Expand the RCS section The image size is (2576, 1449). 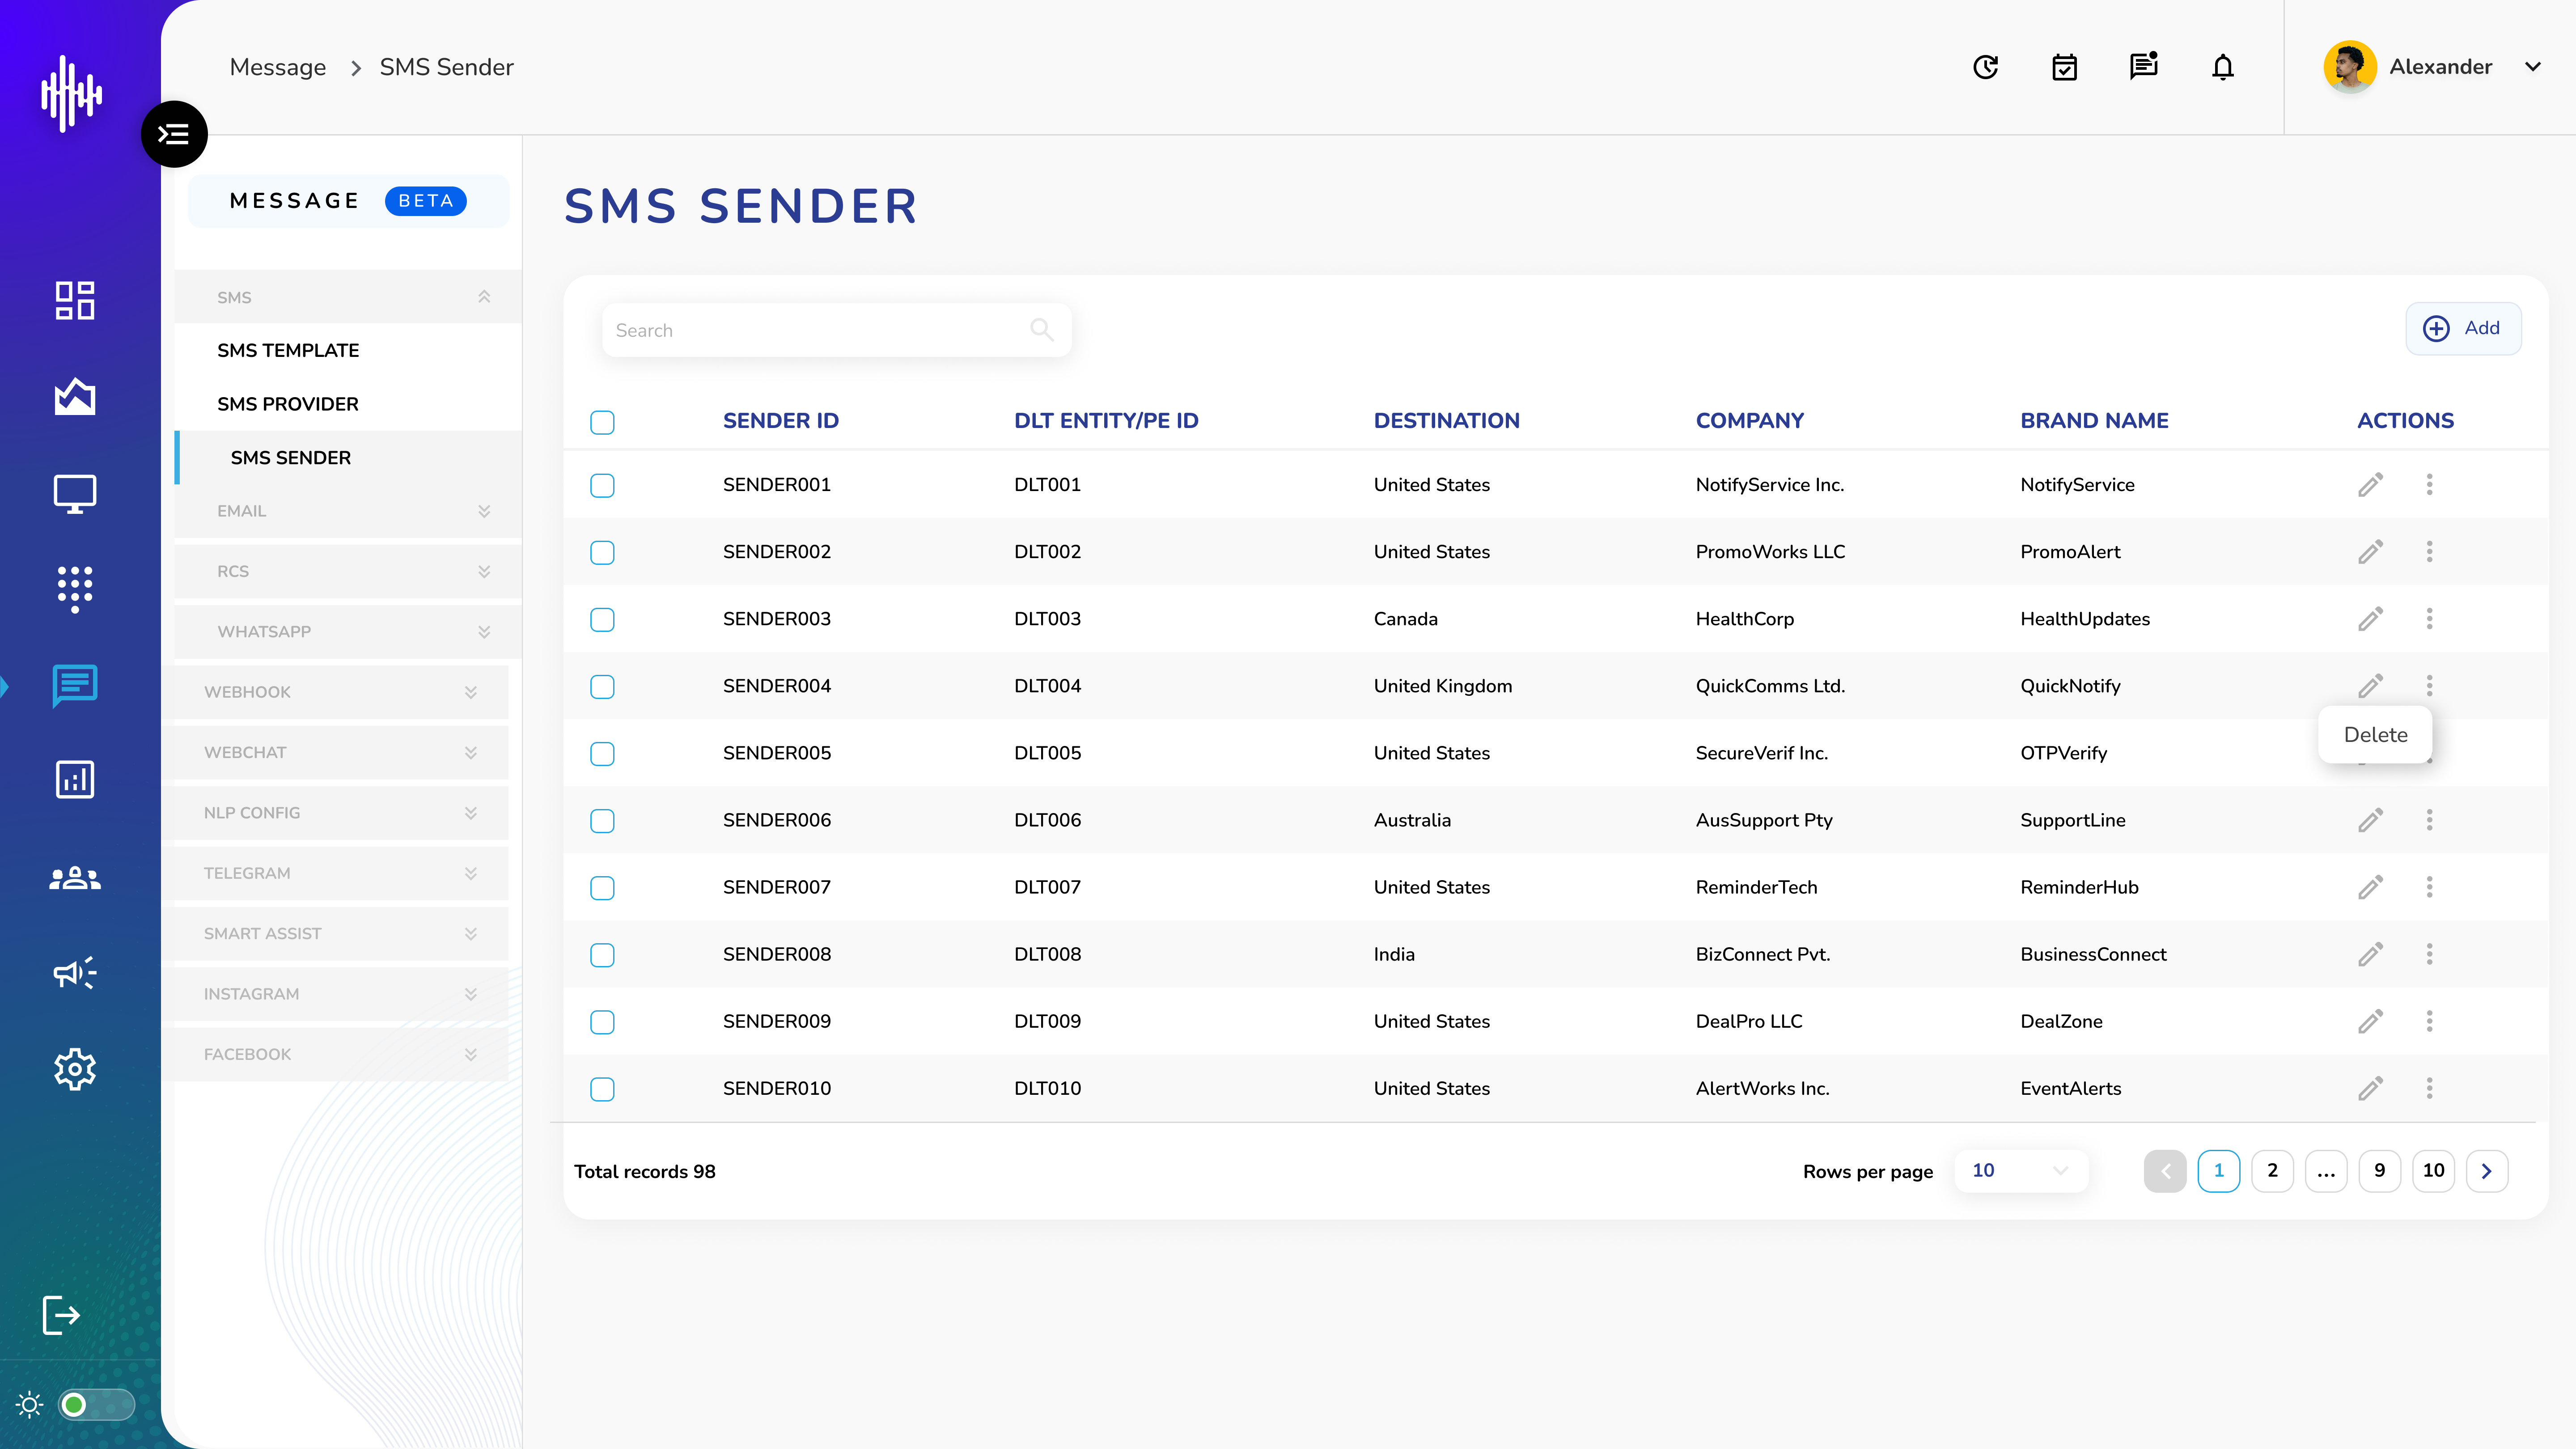pyautogui.click(x=348, y=571)
